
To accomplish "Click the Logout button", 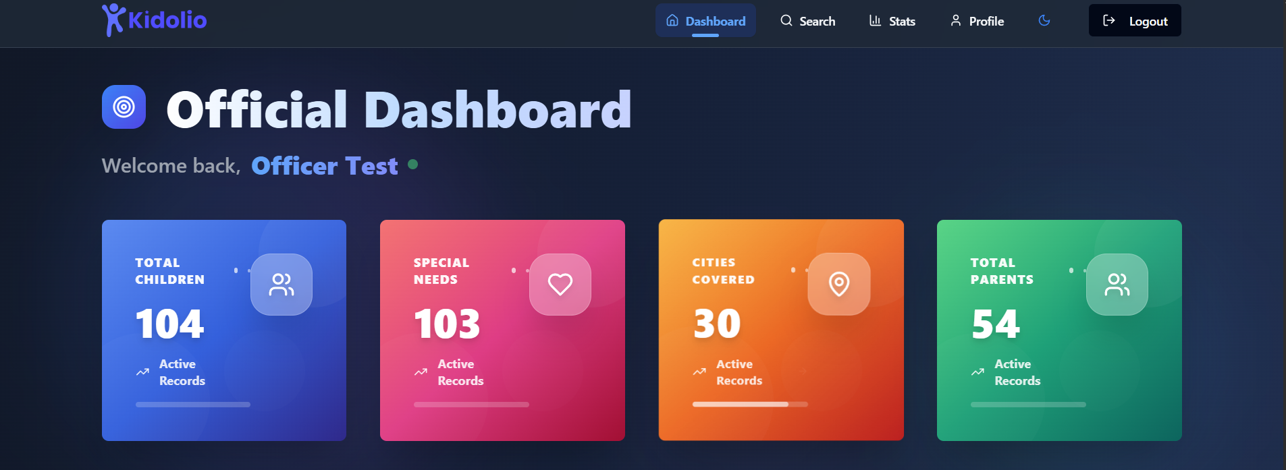I will point(1135,20).
